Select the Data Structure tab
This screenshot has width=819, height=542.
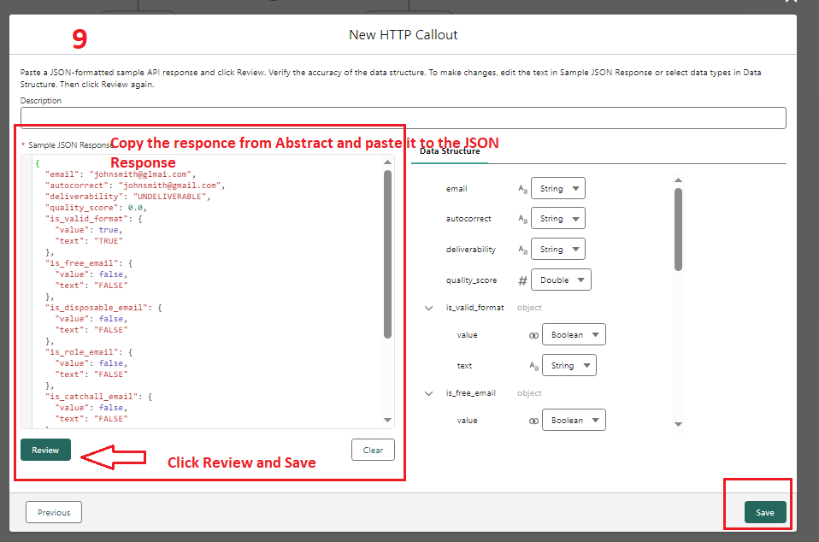coord(450,151)
